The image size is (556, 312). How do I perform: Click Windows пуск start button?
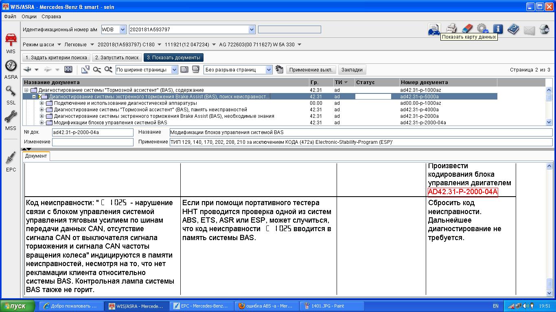coord(18,306)
